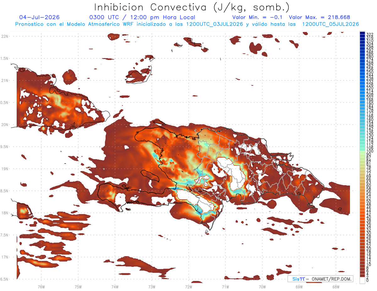Image resolution: width=377 pixels, height=291 pixels.
Task: Click the 'SisTT - ONAMET/REP.DOM.' label box
Action: (x=320, y=279)
